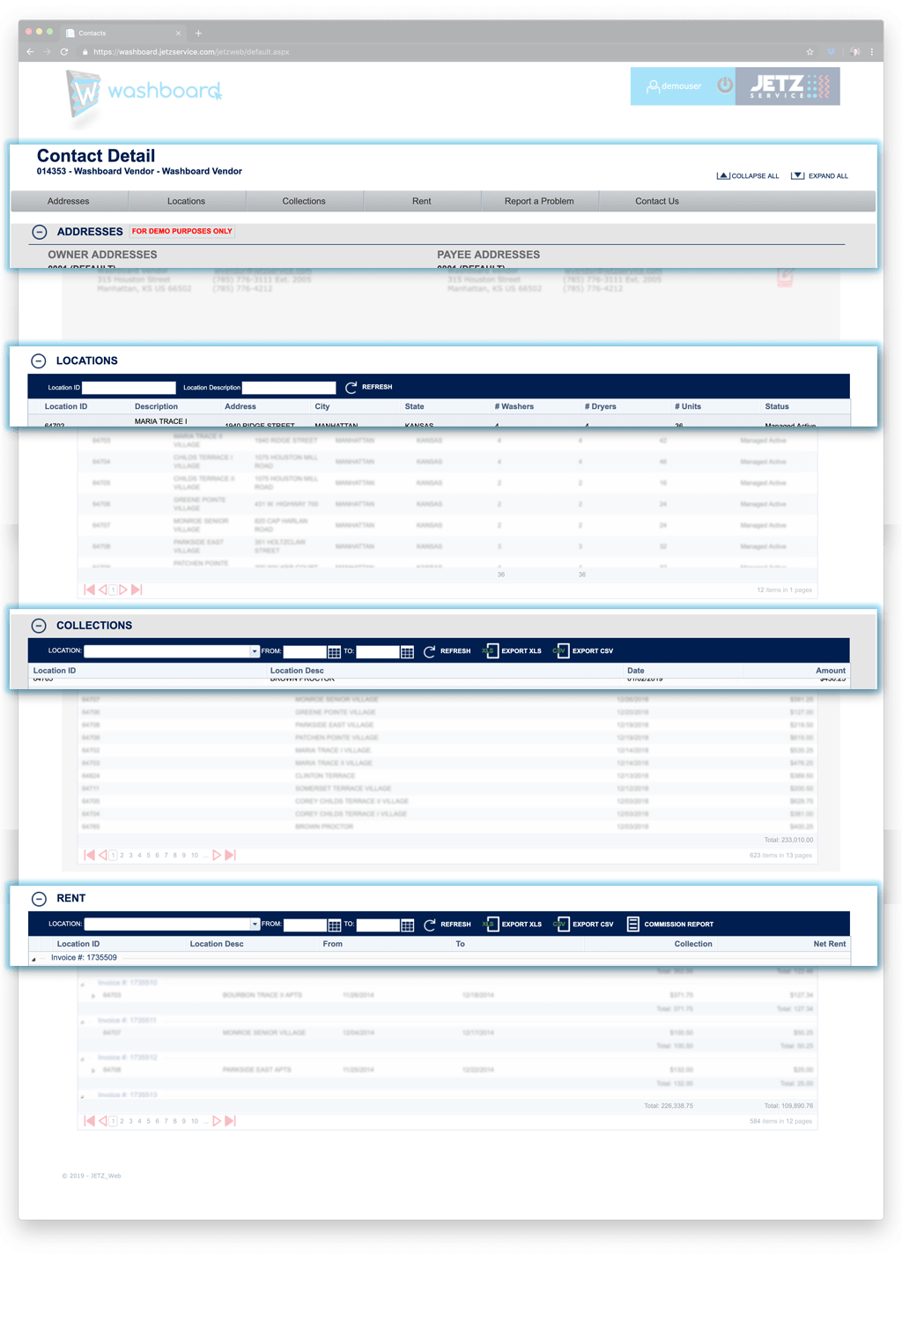Open the LOCATION dropdown in Collections
902x1322 pixels.
click(x=255, y=651)
